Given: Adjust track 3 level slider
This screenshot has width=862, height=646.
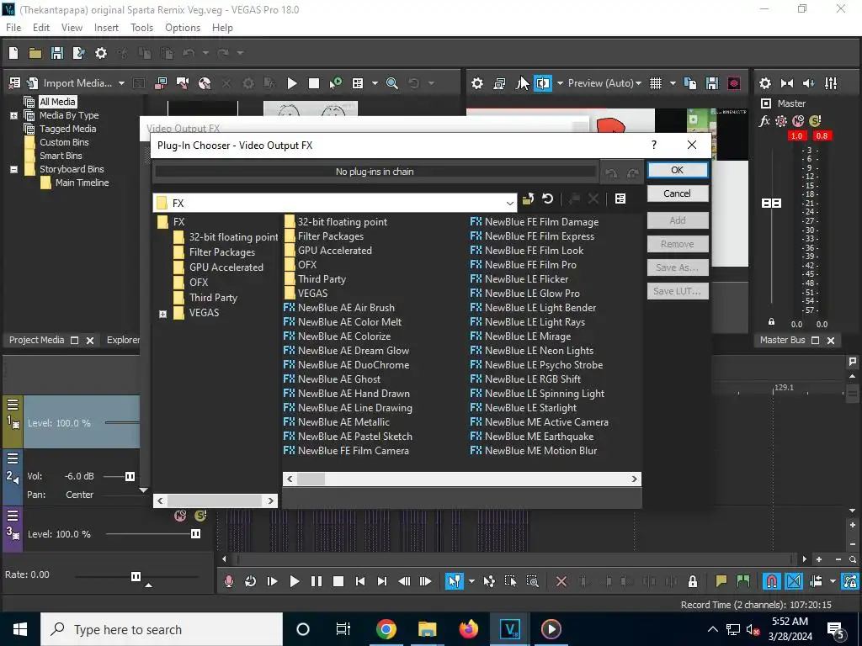Looking at the screenshot, I should [x=195, y=534].
